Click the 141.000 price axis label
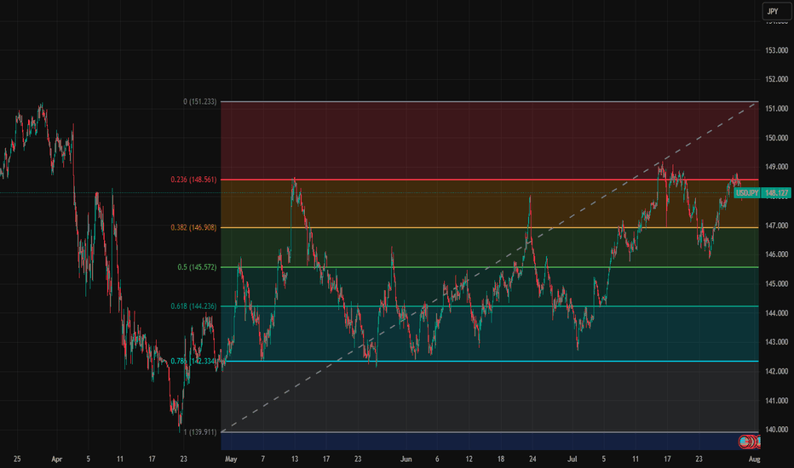The image size is (794, 468). pyautogui.click(x=777, y=400)
